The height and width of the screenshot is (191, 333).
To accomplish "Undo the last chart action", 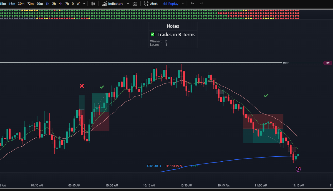I will pyautogui.click(x=193, y=4).
